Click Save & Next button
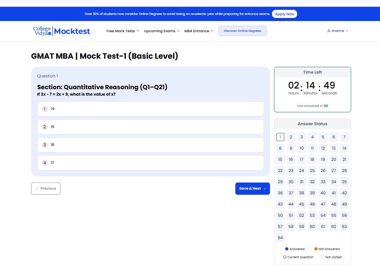This screenshot has height=267, width=380. click(x=253, y=189)
